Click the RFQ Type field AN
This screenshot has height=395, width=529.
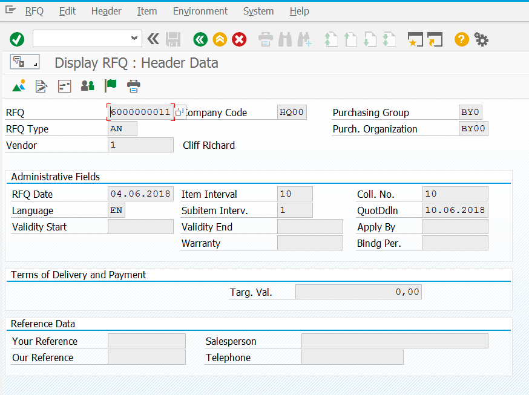click(122, 128)
